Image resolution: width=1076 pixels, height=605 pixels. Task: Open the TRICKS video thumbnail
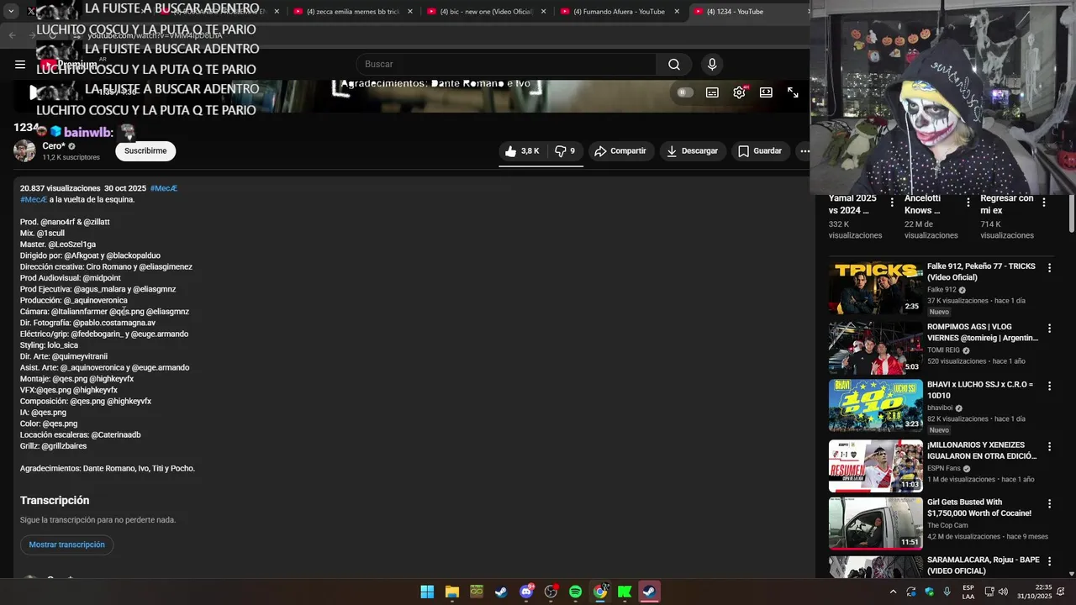[x=875, y=287]
